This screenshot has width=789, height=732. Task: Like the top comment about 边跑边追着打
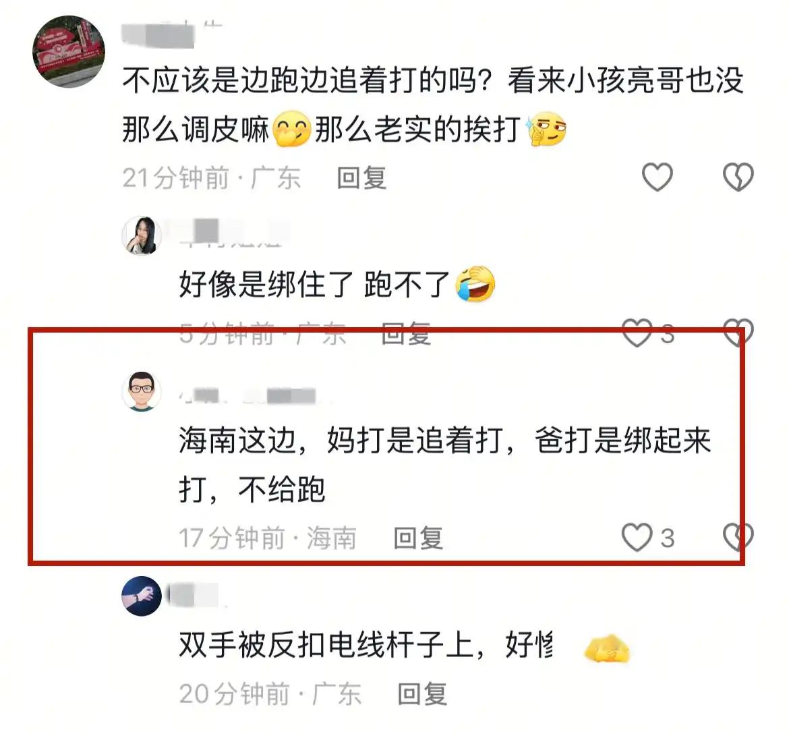coord(657,177)
